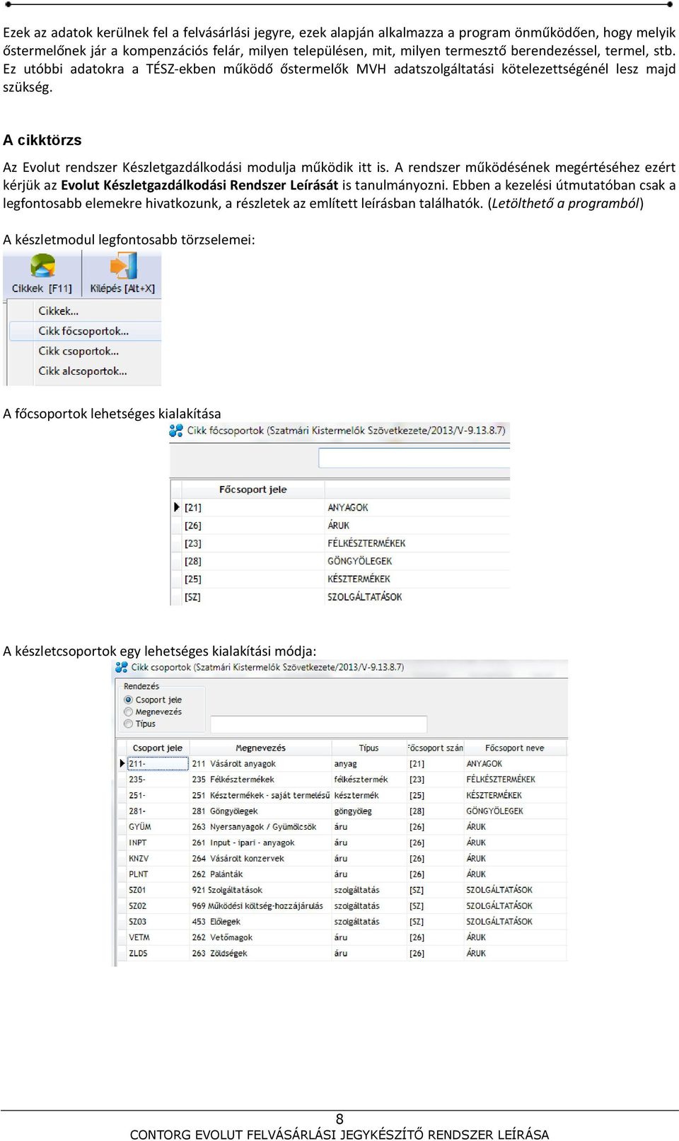Click the Megnevezés column header

tap(260, 748)
